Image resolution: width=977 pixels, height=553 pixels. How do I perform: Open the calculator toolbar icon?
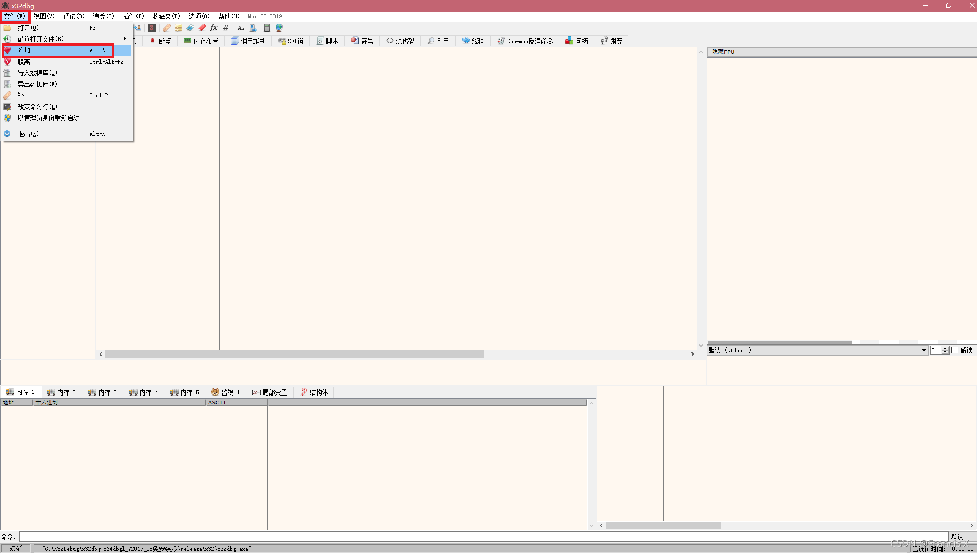coord(267,28)
